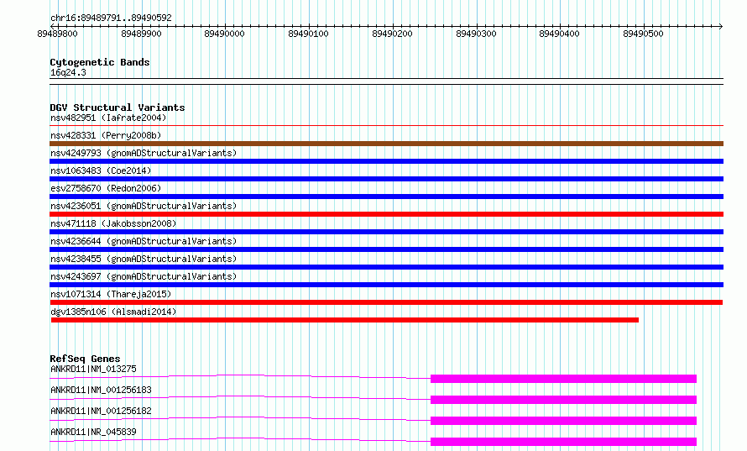
Task: Click the blue nsv4238455 variant bar
Action: 386,267
